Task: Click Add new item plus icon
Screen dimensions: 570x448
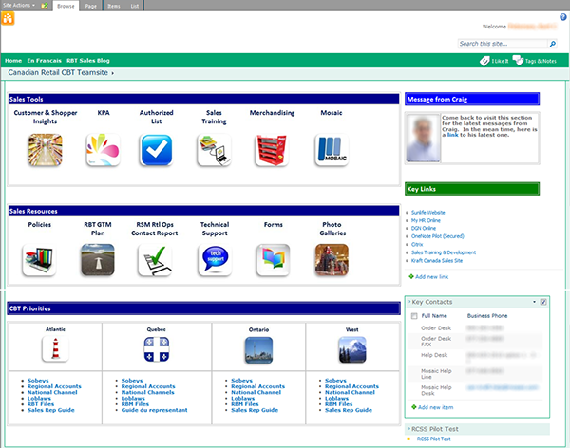Action: pos(413,407)
